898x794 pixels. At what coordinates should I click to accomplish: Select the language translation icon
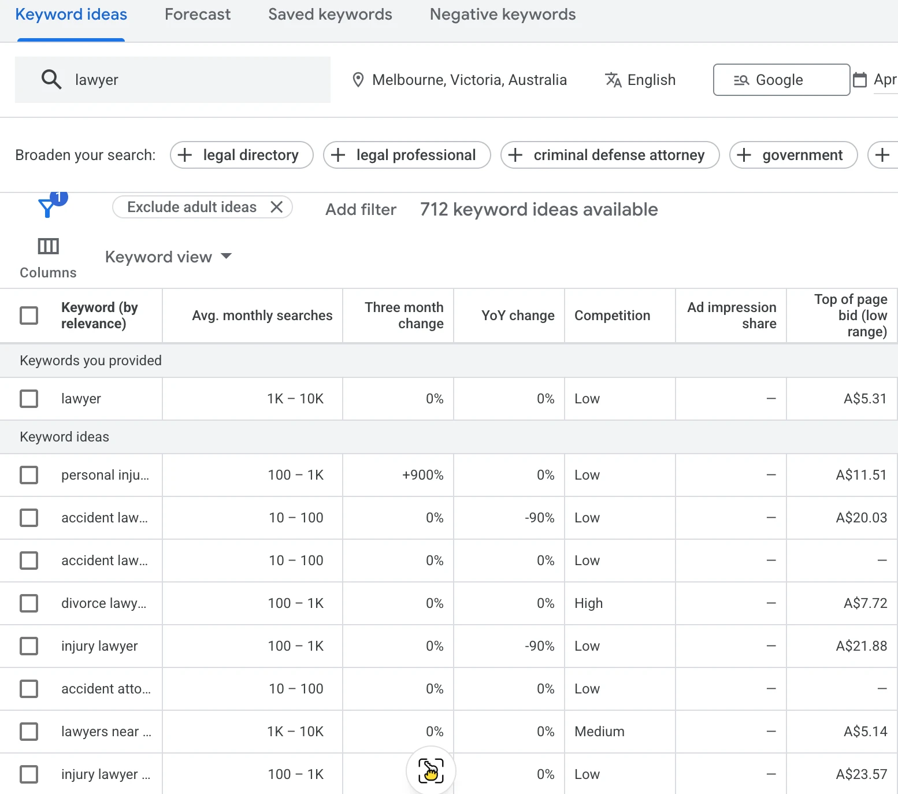point(613,80)
